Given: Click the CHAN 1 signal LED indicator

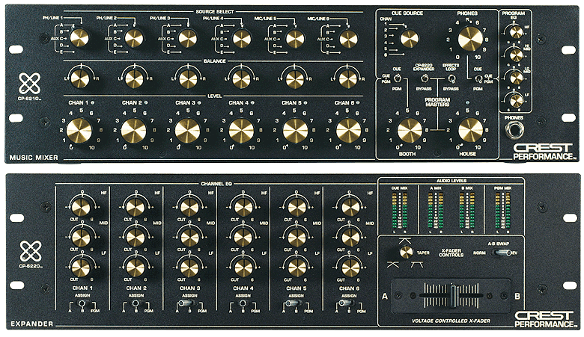Looking at the screenshot, I should click(x=93, y=102).
